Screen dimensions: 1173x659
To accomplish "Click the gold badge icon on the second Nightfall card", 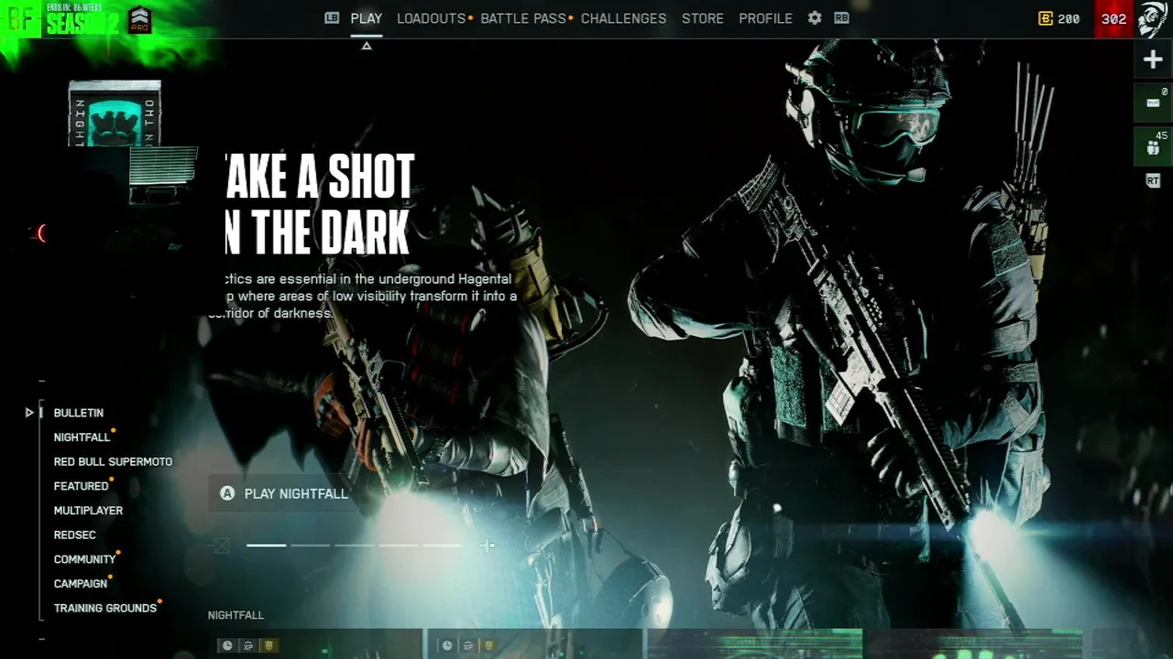I will [x=488, y=646].
